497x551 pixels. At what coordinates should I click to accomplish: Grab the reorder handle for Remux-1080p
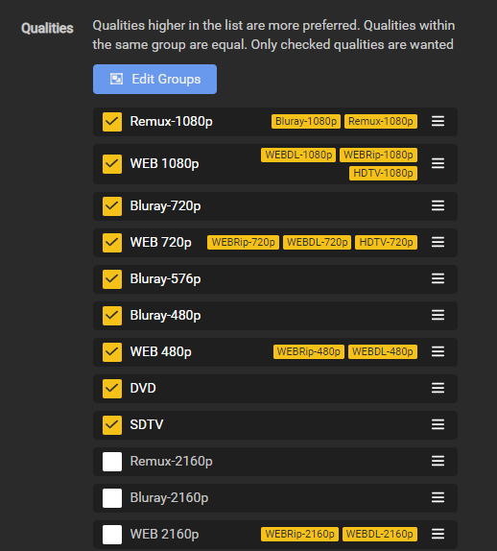[x=438, y=122]
